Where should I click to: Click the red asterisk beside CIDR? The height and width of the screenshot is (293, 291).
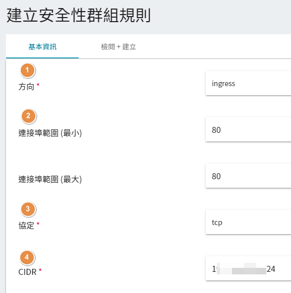point(40,270)
